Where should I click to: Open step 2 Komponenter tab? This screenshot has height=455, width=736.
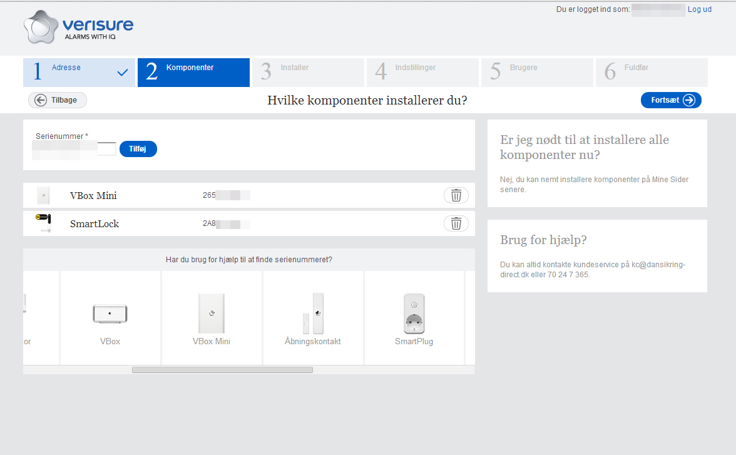(x=193, y=73)
